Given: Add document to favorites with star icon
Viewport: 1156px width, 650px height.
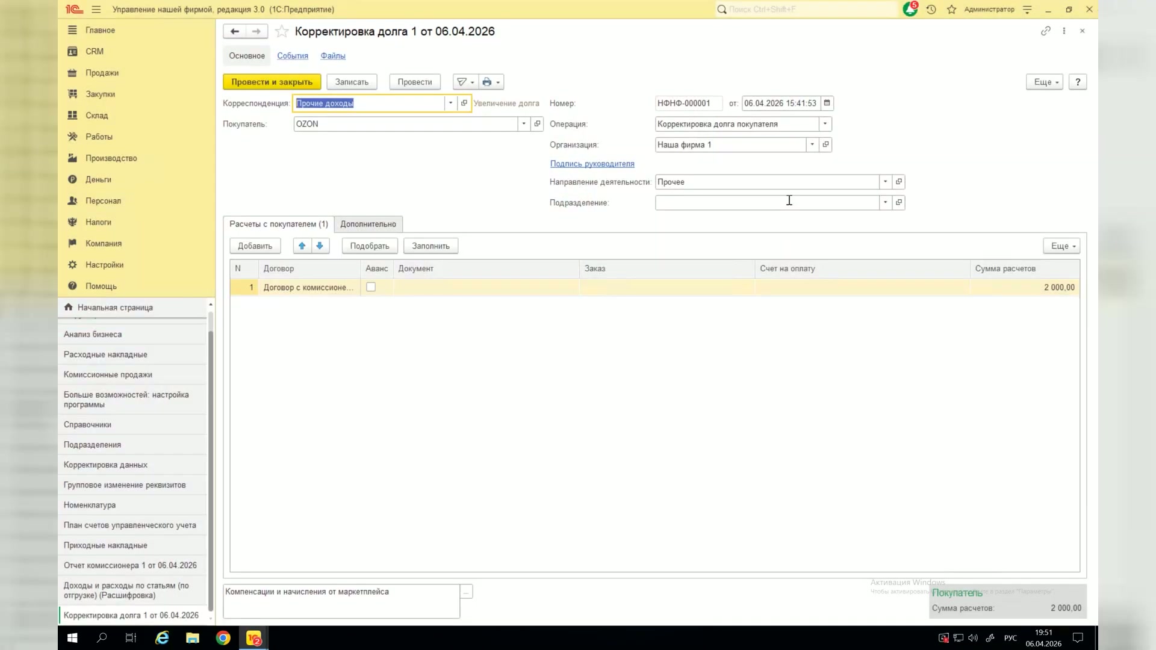Looking at the screenshot, I should click(281, 31).
